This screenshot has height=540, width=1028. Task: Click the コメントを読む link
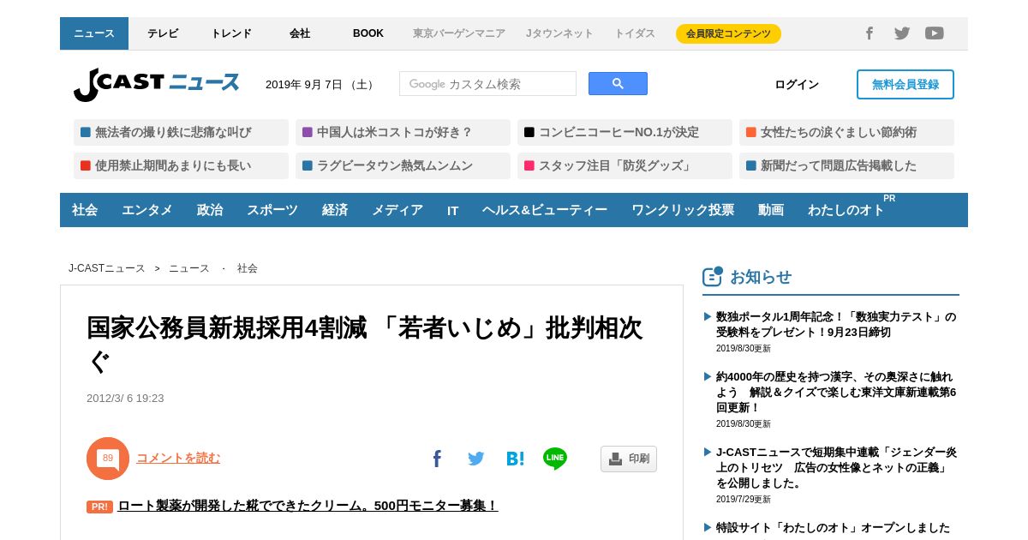pyautogui.click(x=178, y=458)
